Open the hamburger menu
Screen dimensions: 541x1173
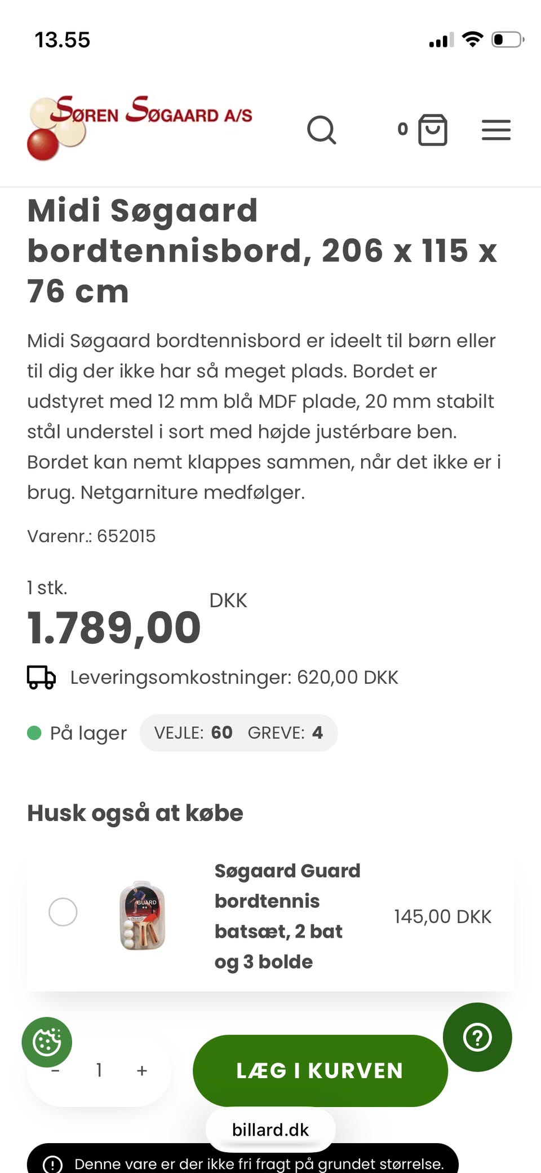tap(496, 130)
